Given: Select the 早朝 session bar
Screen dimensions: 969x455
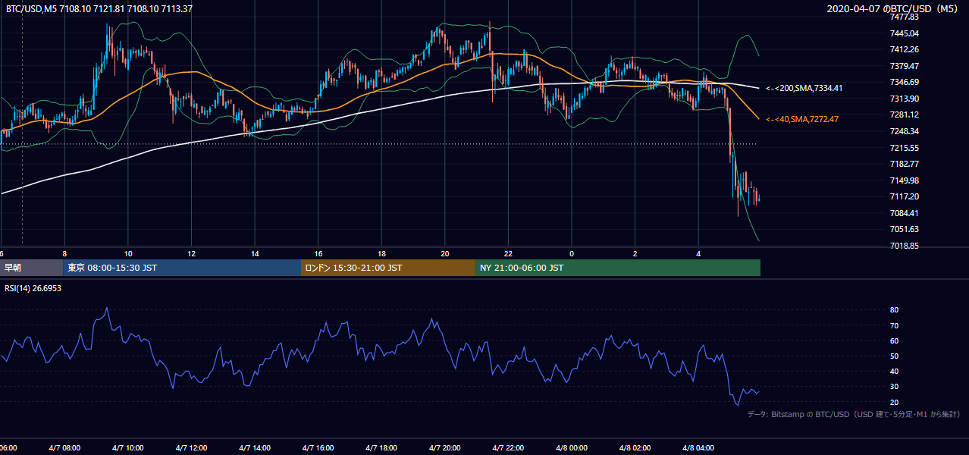Looking at the screenshot, I should tap(31, 268).
